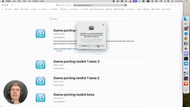The image size is (190, 107).
Task: Open the View menu
Action: 24,1
